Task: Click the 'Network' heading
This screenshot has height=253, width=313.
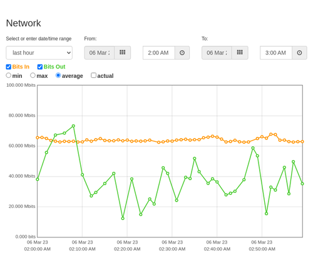Action: [x=23, y=23]
